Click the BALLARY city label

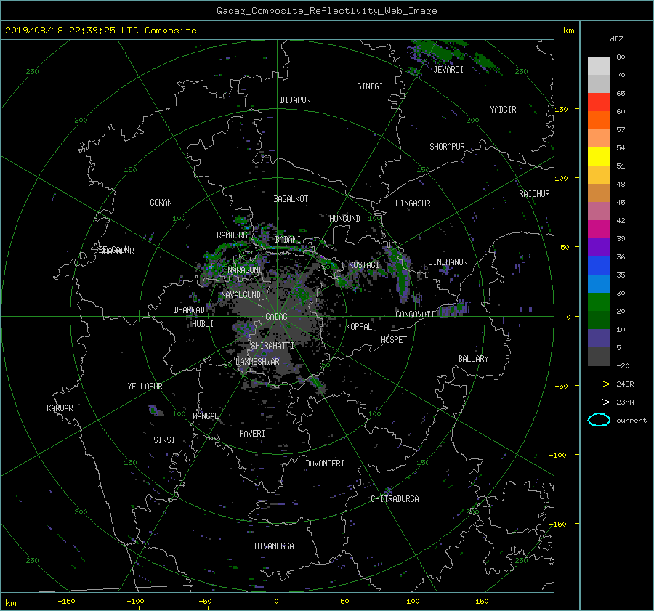tap(473, 359)
